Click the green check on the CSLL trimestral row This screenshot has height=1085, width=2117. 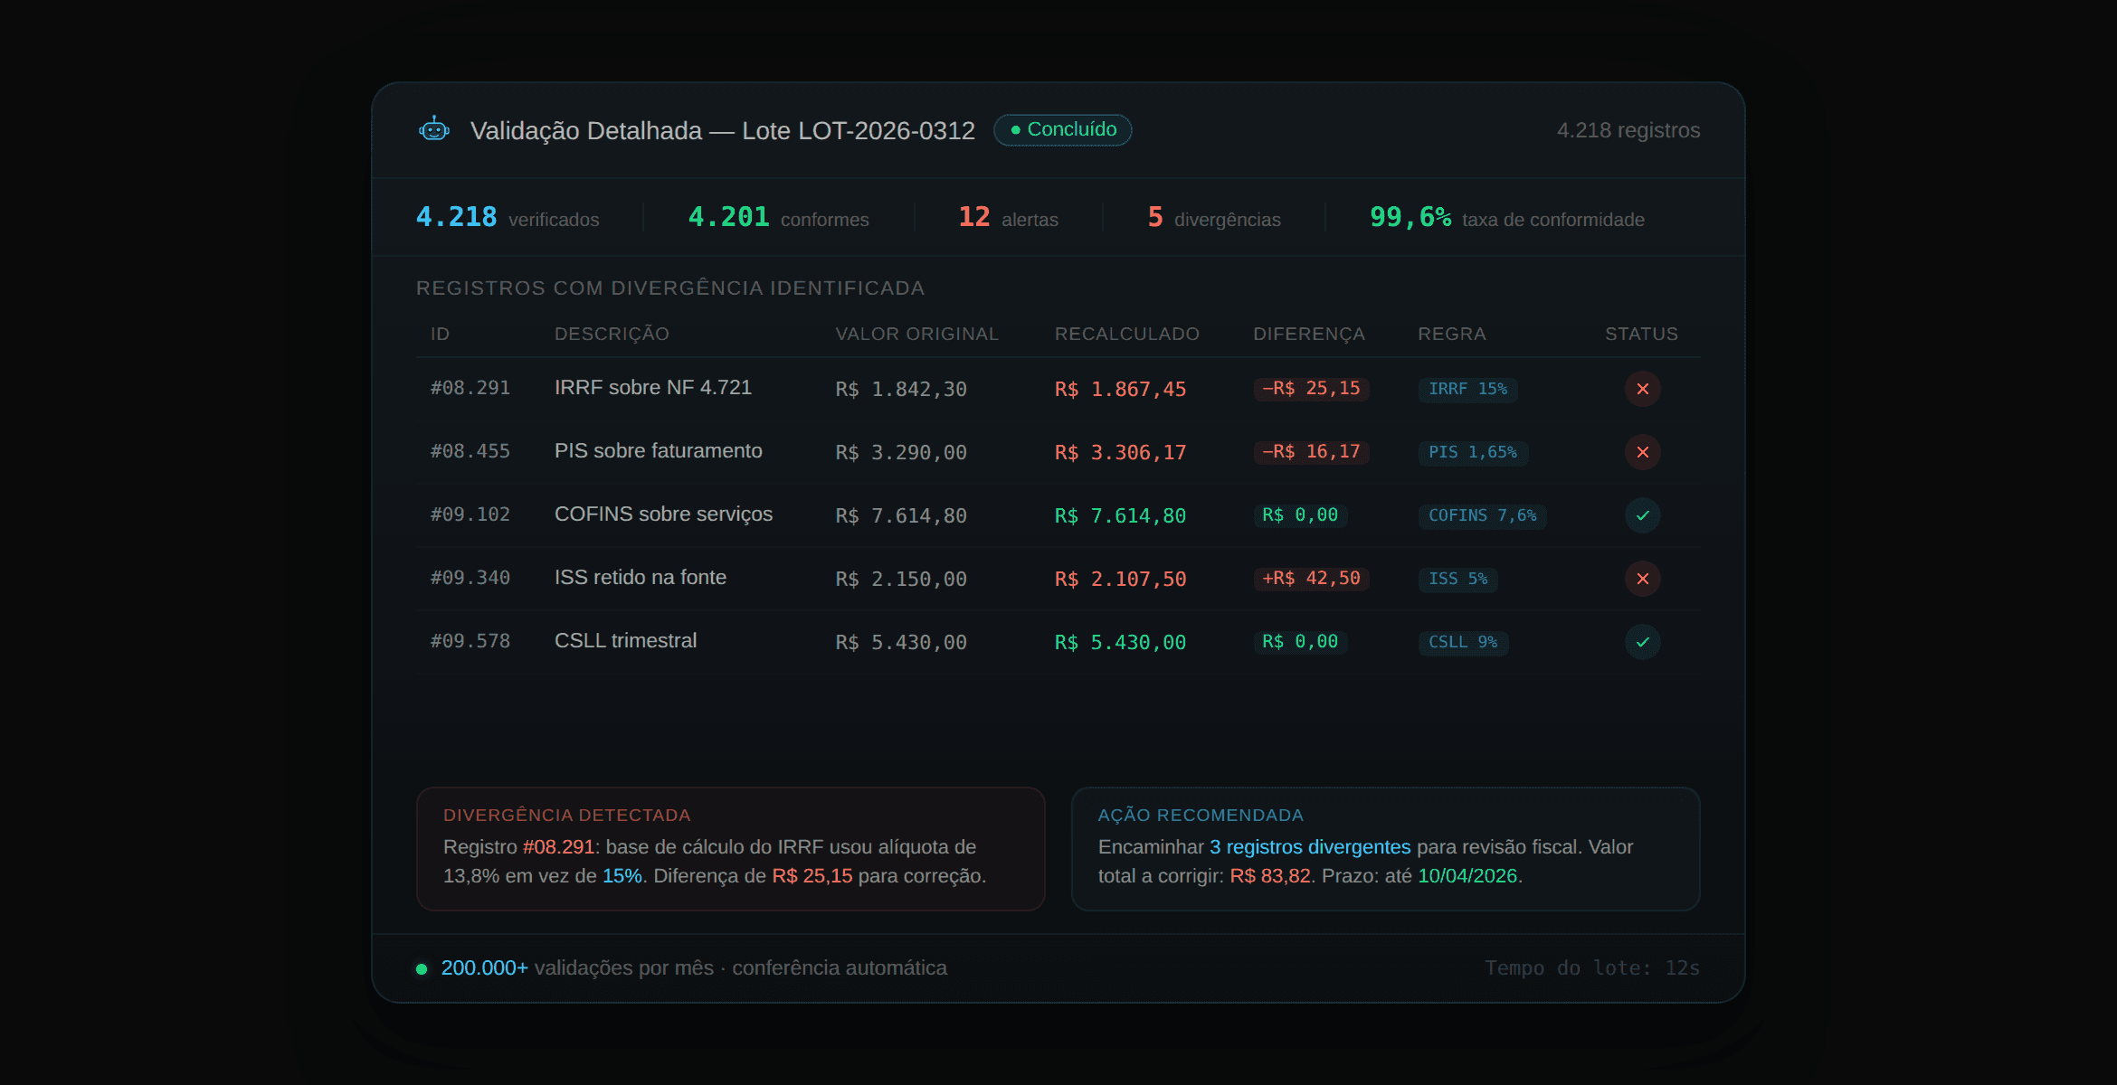coord(1642,642)
